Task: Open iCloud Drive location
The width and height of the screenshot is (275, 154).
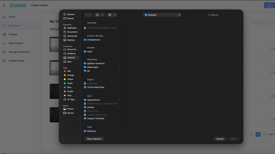Action: [72, 49]
